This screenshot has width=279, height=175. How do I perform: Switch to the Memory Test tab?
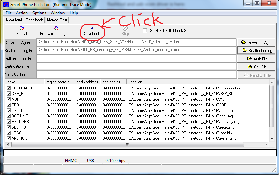[x=57, y=20]
